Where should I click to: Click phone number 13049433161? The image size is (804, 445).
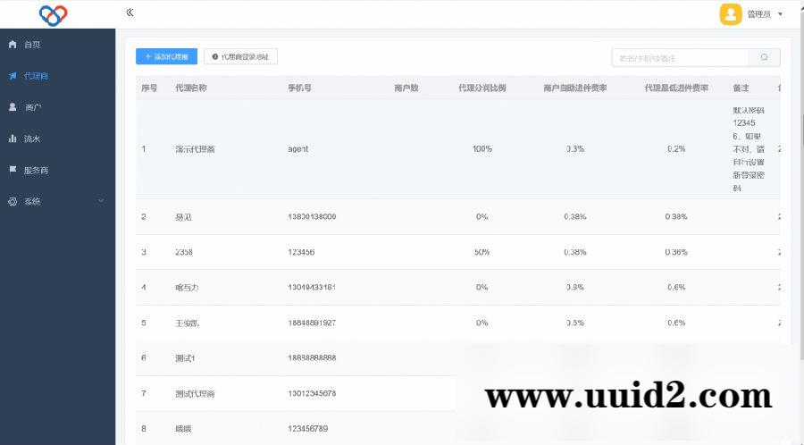click(312, 287)
